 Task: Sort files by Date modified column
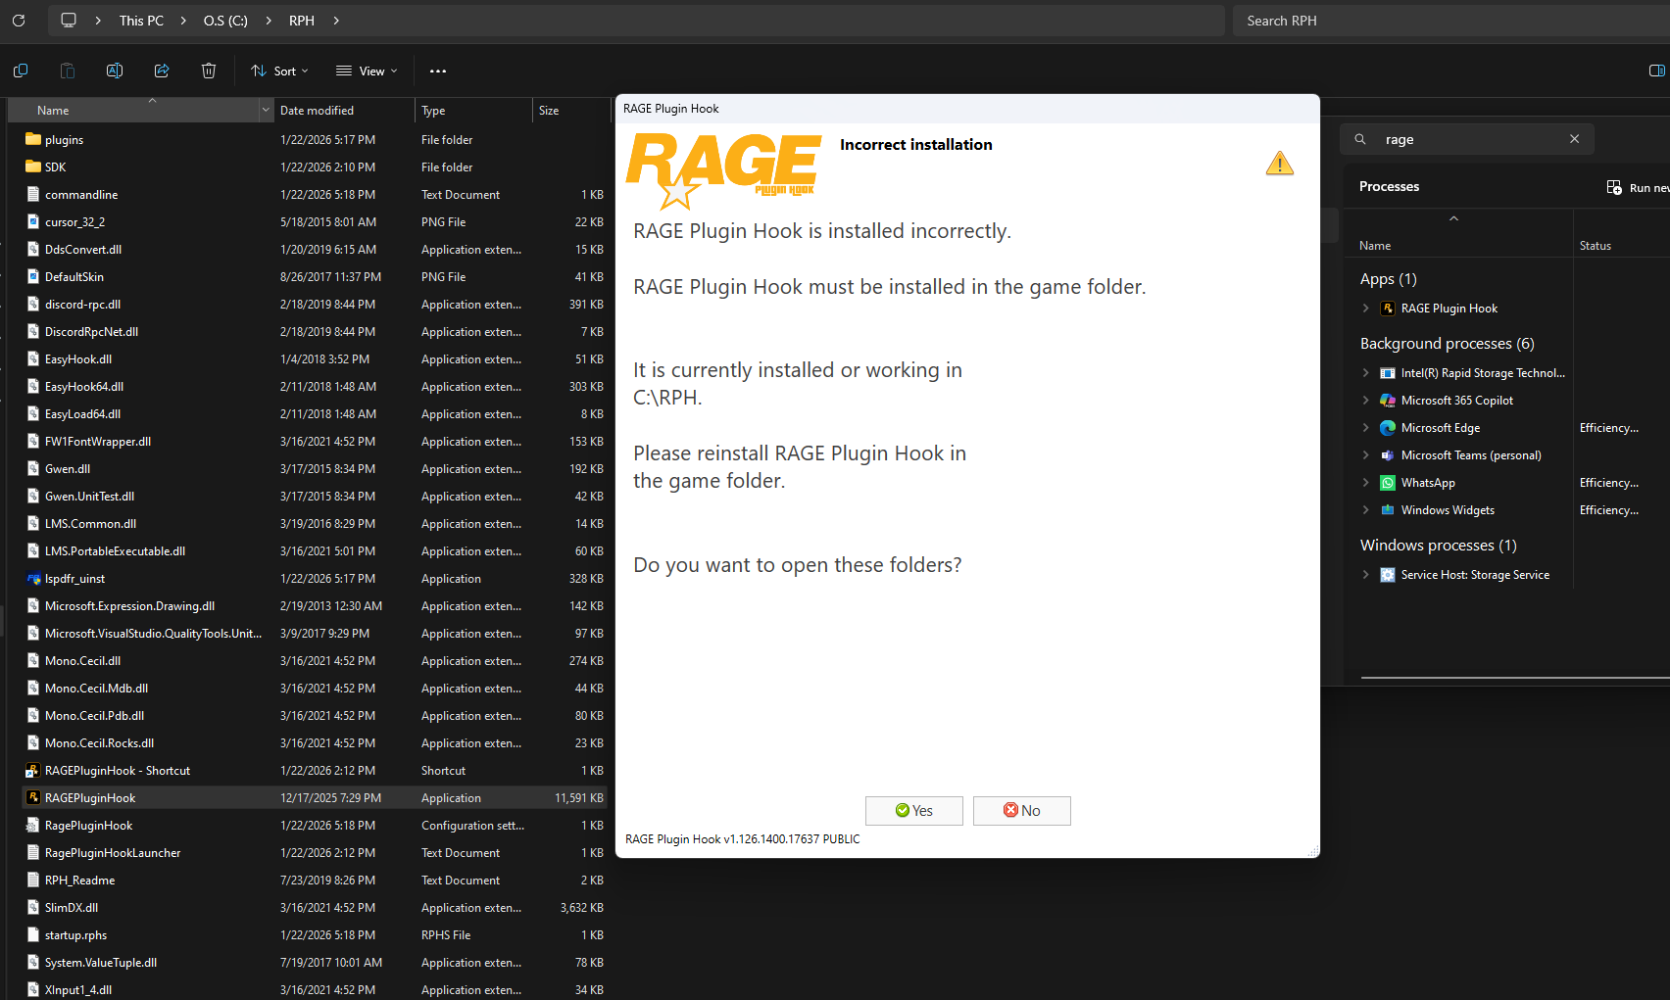317,111
